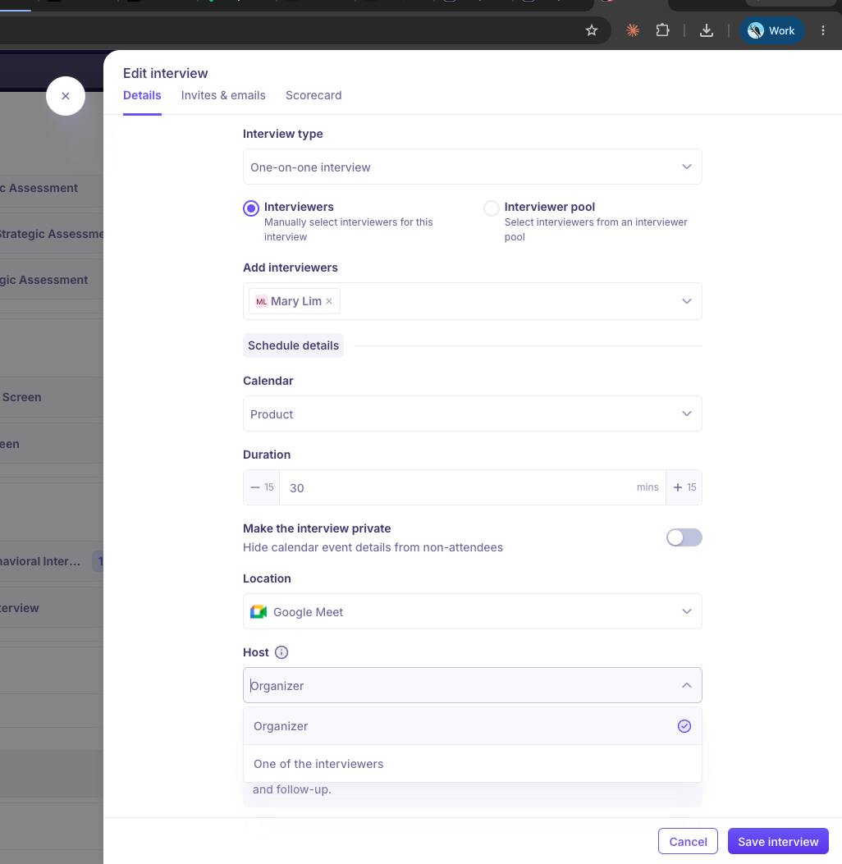Click the Schedule details section label
Viewport: 842px width, 864px height.
point(293,345)
